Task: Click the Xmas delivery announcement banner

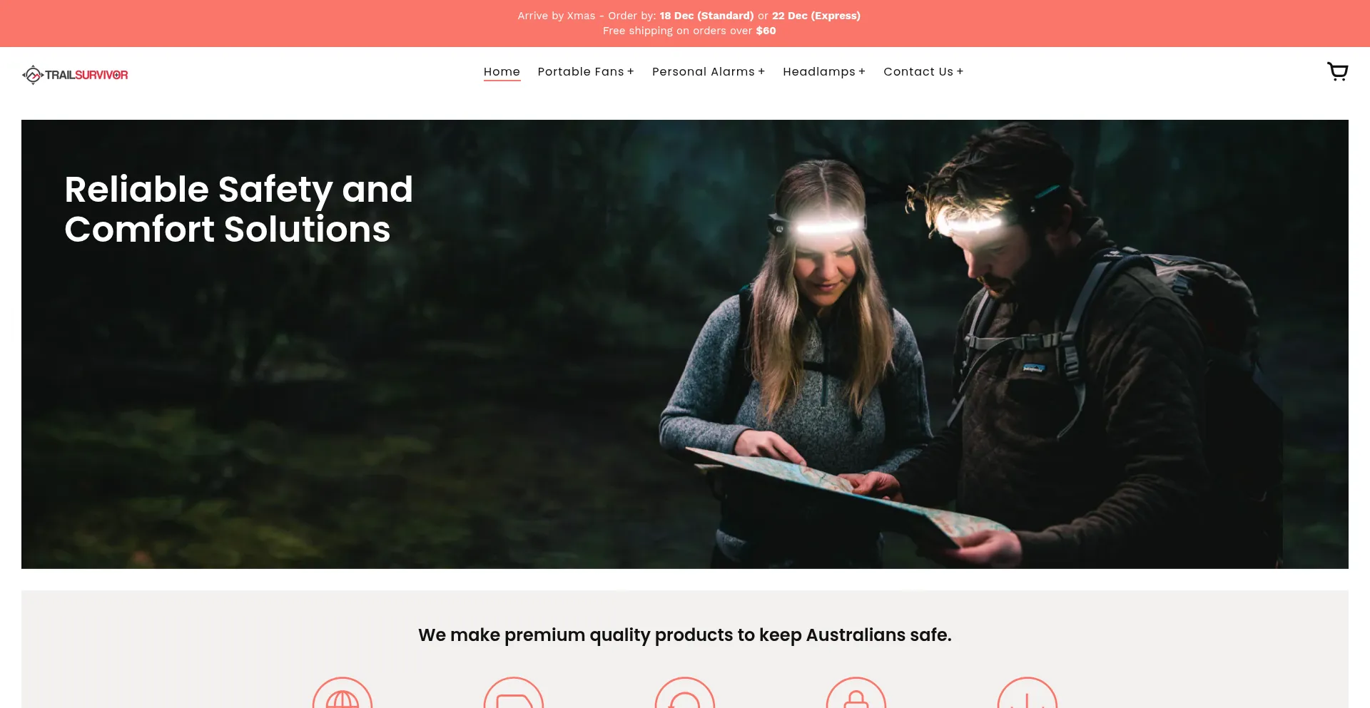Action: [689, 16]
